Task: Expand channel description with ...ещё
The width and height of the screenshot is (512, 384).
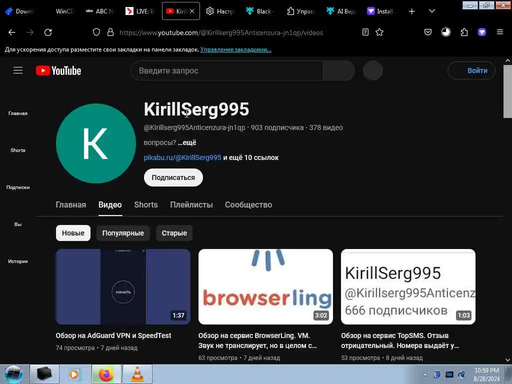Action: coord(187,142)
